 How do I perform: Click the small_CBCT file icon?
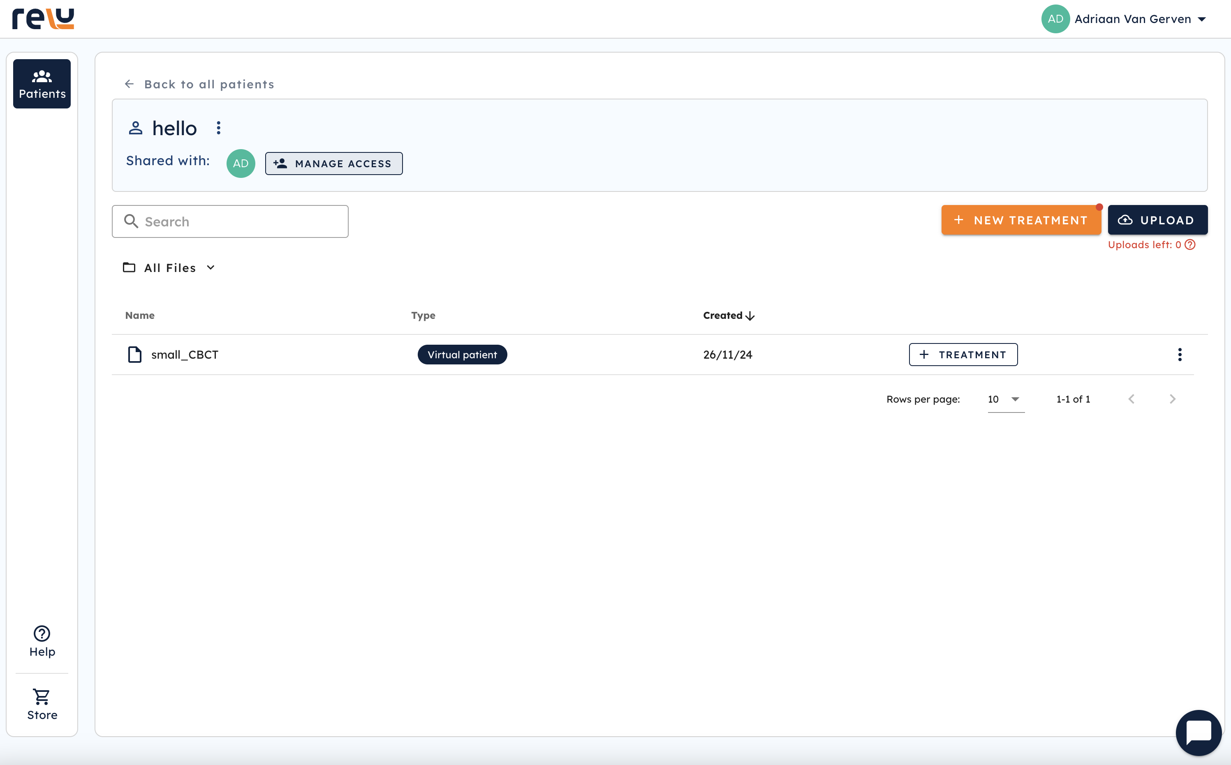pos(134,355)
